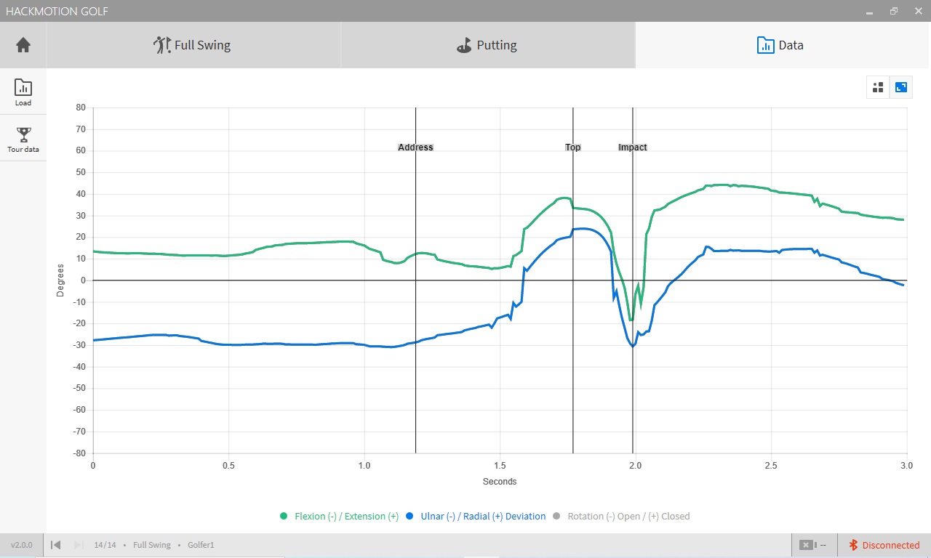Toggle Flexion / Extension series visibility
This screenshot has height=558, width=931.
point(346,517)
